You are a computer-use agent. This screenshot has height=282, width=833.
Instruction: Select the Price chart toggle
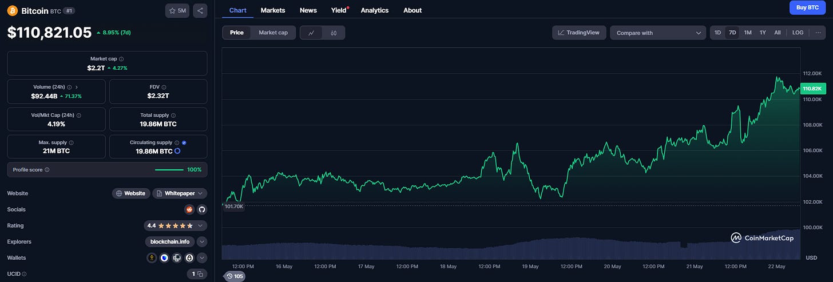coord(237,33)
